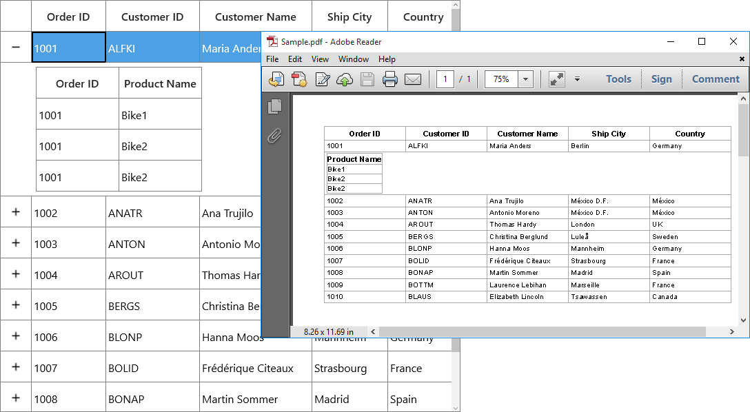Expand the order 1002 row
The width and height of the screenshot is (750, 412).
pos(16,212)
